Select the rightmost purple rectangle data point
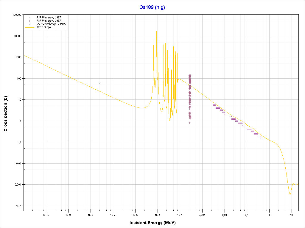Screen dimensions: 305x228 click(x=262, y=139)
